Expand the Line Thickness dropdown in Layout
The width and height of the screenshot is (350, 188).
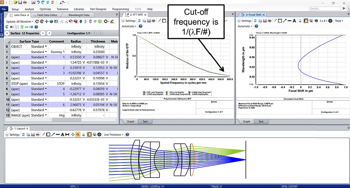(114, 134)
